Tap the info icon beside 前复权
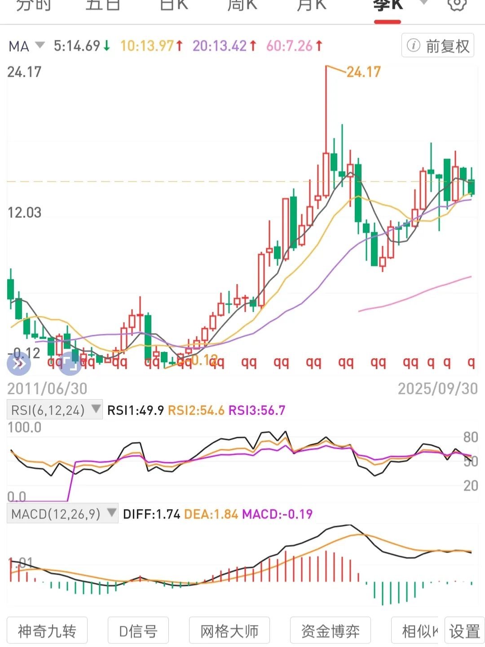Image resolution: width=485 pixels, height=647 pixels. coord(413,45)
